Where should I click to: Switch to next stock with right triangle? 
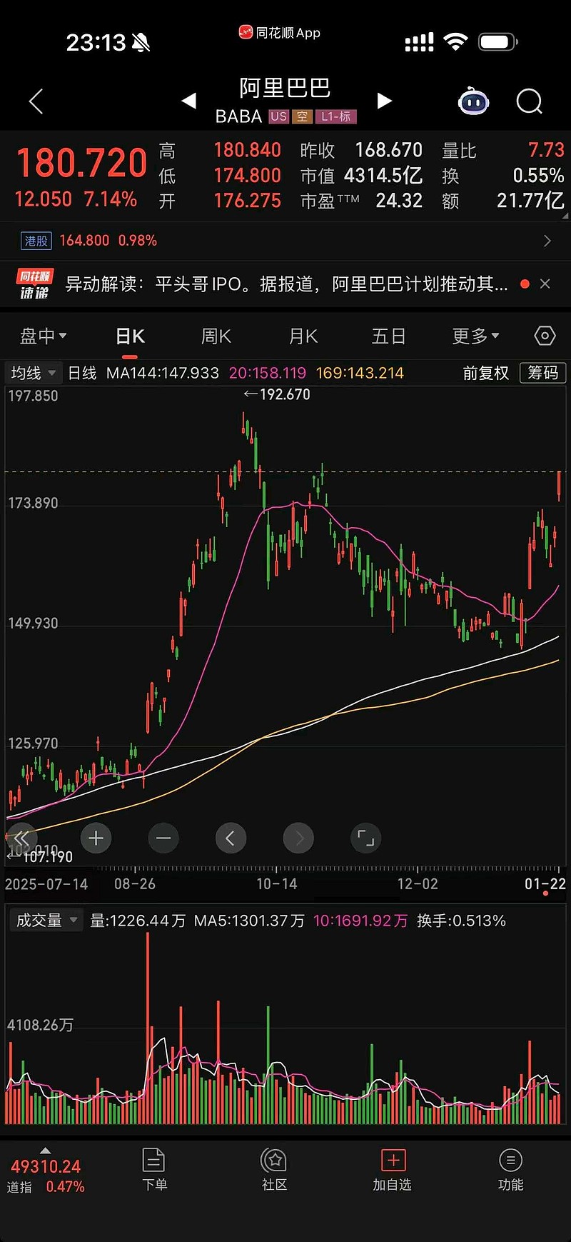384,101
